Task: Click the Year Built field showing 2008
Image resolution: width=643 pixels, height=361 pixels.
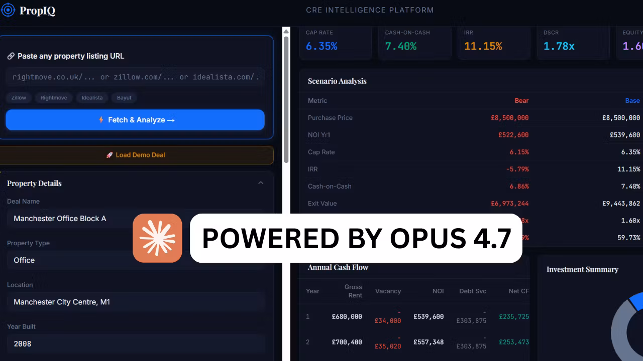Action: (135, 343)
